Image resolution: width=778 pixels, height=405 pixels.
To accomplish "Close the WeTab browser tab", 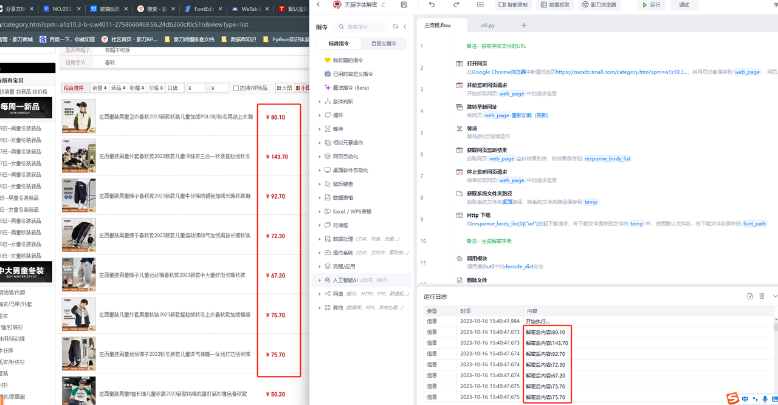I will click(x=266, y=9).
